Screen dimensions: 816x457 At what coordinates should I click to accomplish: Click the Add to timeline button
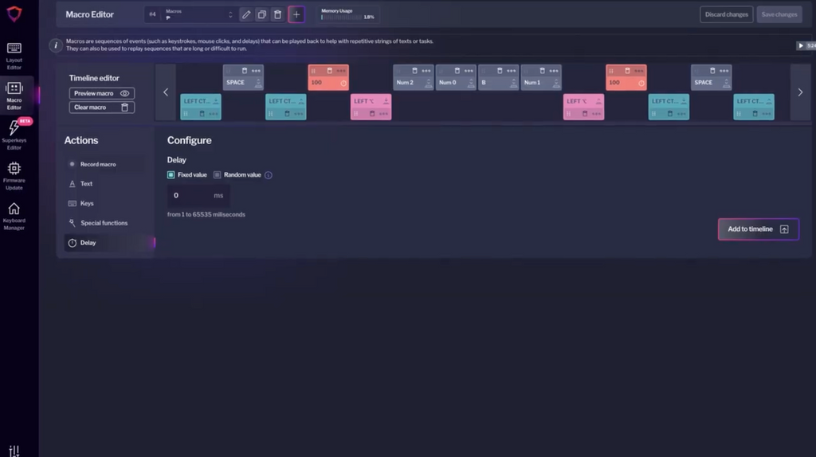[757, 229]
